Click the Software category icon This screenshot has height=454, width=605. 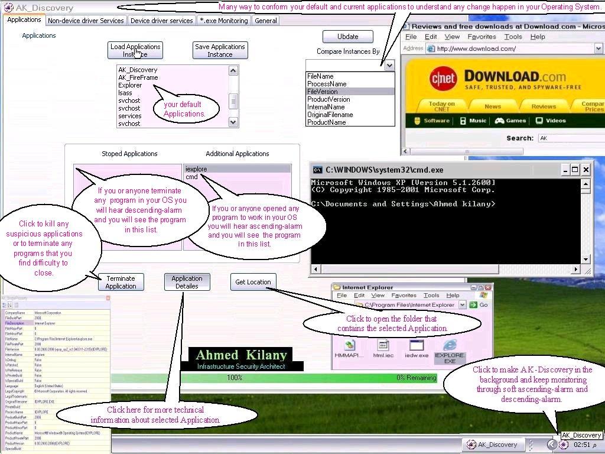click(x=417, y=121)
